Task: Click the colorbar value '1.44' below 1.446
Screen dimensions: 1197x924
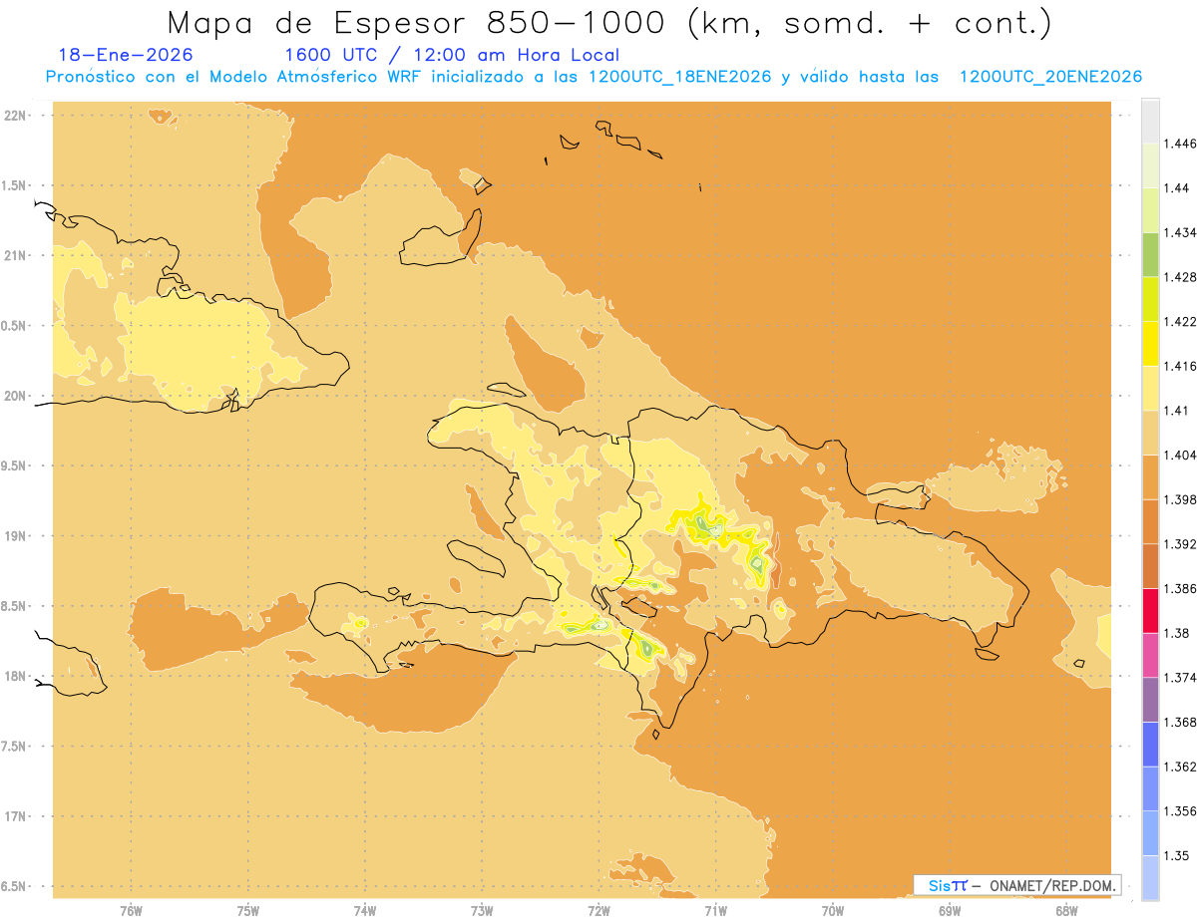Action: [x=1176, y=188]
